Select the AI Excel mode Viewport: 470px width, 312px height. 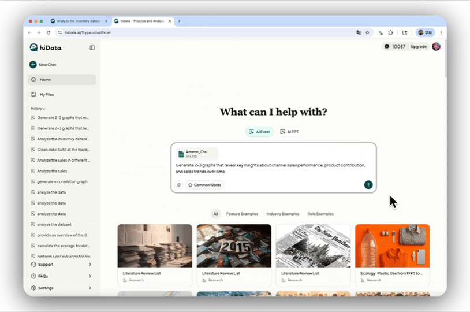[x=259, y=132]
